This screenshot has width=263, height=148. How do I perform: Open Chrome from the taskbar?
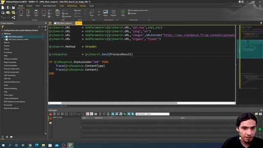tap(30, 145)
